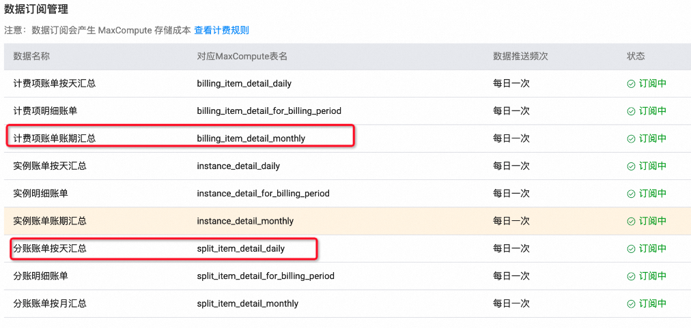691x328 pixels.
Task: Open the 查看计费规则 link
Action: 221,30
